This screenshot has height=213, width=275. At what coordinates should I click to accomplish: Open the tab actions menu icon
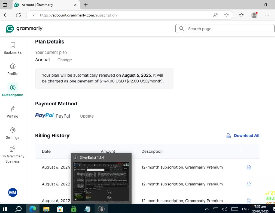5,5
